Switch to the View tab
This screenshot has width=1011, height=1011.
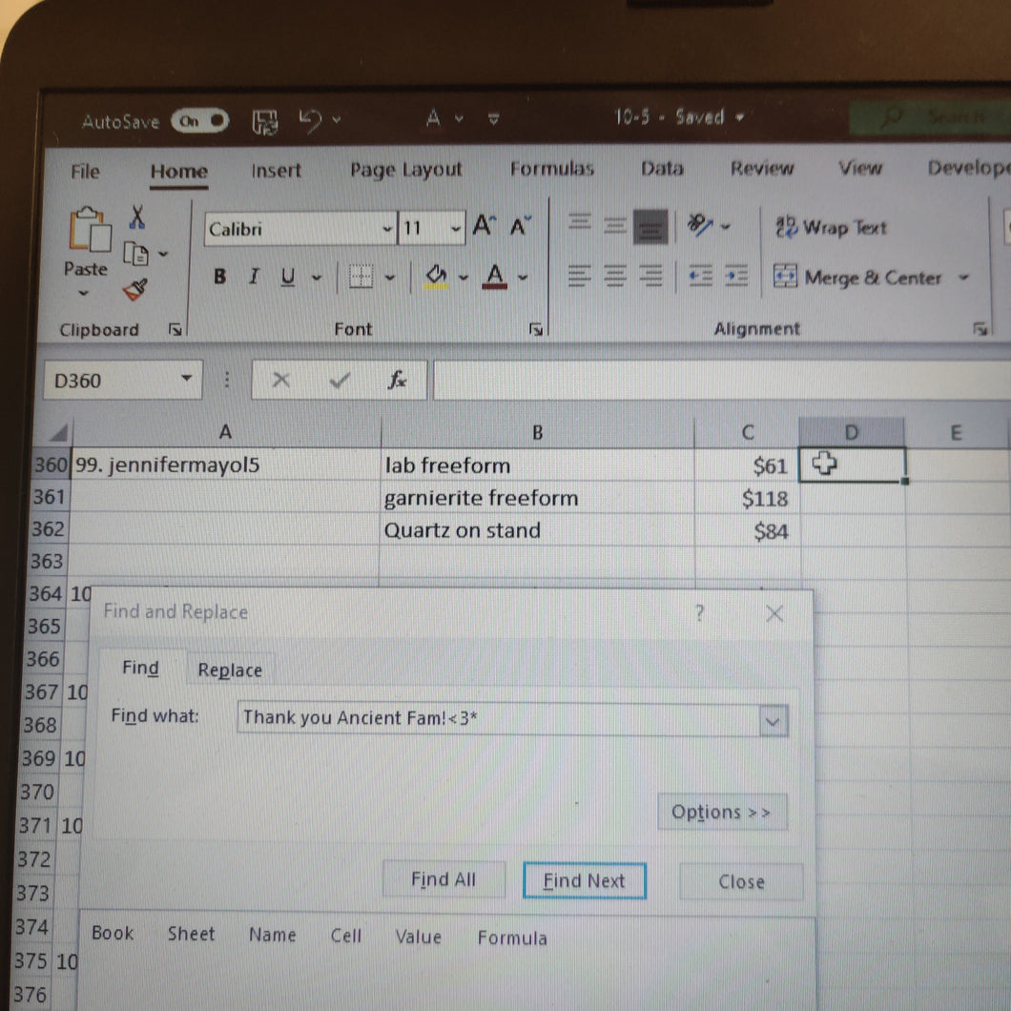(x=860, y=168)
